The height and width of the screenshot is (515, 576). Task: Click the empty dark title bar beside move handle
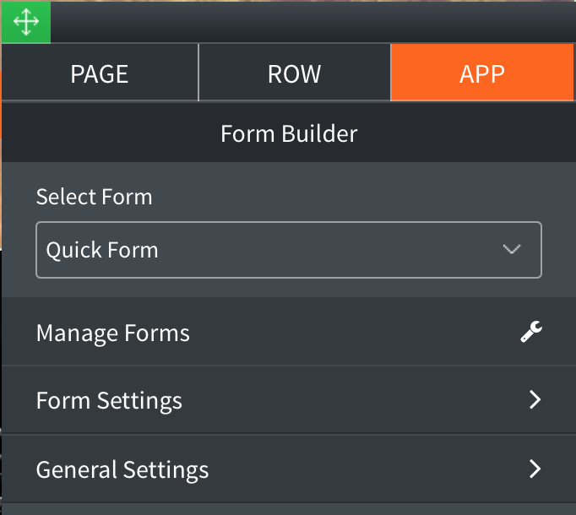313,22
